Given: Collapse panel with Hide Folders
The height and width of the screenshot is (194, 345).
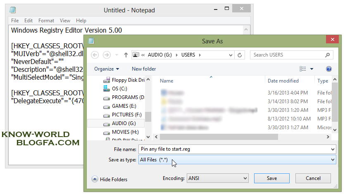Looking at the screenshot, I should [109, 179].
